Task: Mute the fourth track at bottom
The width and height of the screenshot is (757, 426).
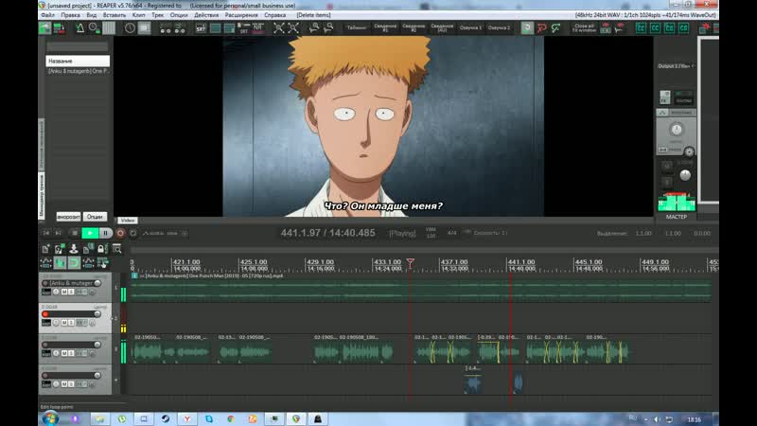Action: pos(63,384)
